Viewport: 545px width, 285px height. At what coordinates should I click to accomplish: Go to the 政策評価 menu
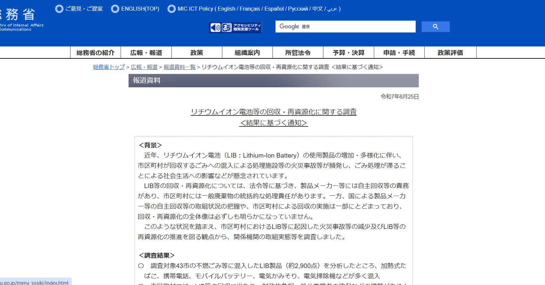click(x=450, y=52)
